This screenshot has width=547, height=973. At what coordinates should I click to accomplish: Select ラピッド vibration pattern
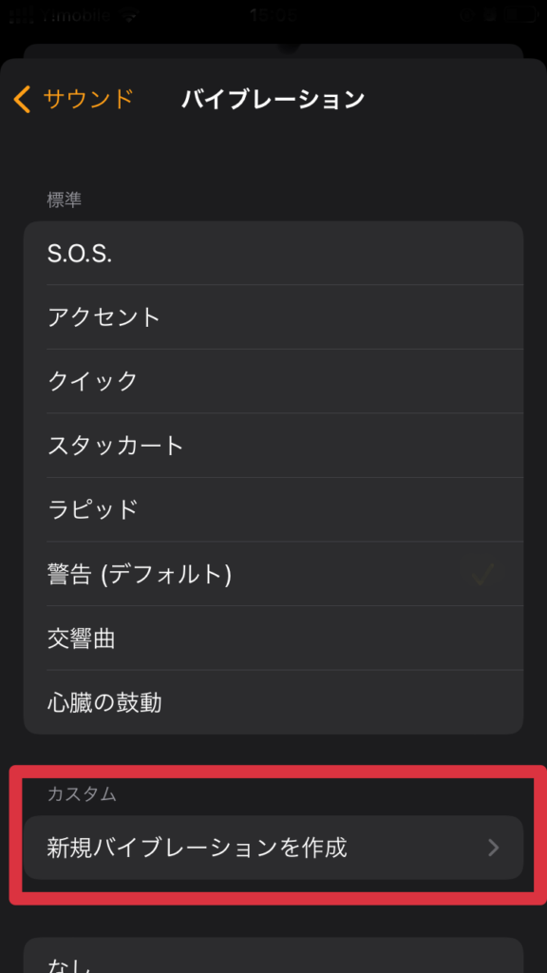point(273,509)
